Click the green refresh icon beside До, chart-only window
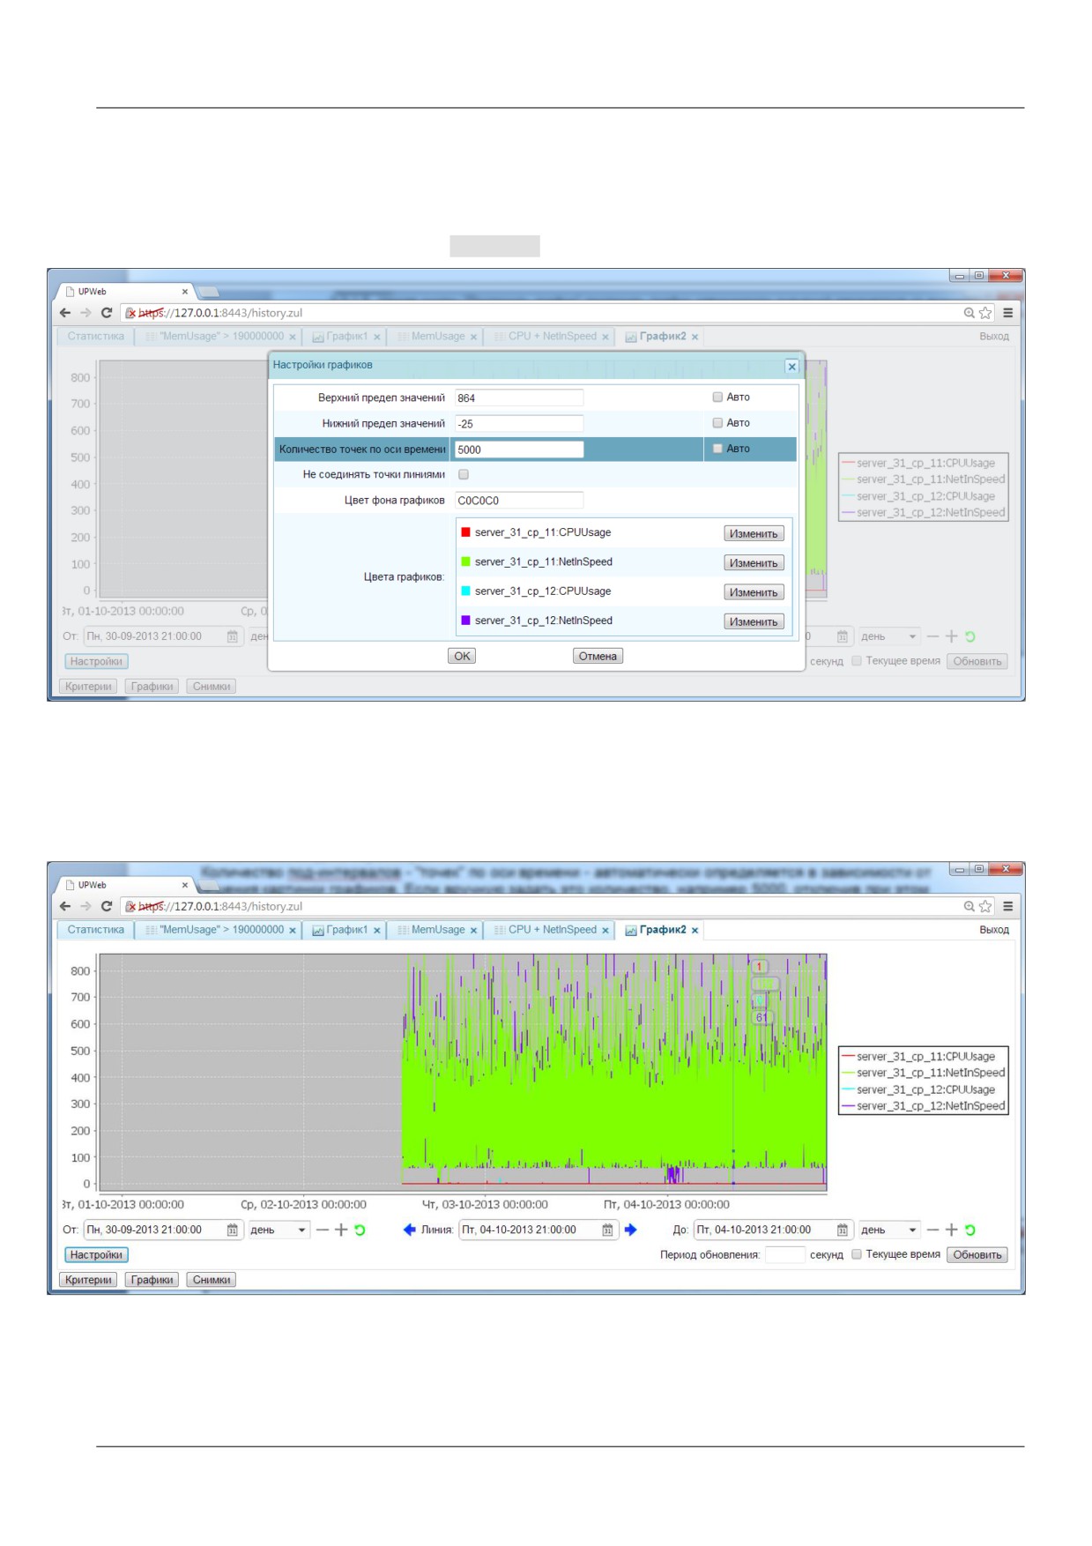This screenshot has height=1546, width=1092. 970,1230
